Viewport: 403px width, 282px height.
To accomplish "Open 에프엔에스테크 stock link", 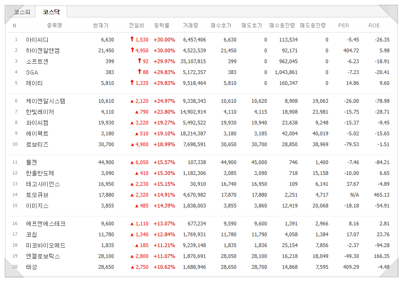I will click(x=45, y=224).
